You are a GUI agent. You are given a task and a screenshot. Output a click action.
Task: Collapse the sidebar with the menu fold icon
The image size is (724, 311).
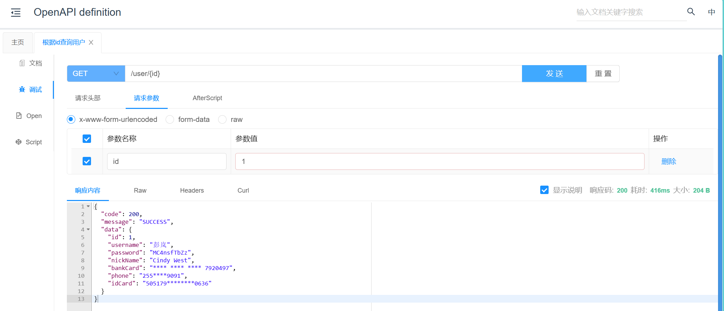point(16,13)
